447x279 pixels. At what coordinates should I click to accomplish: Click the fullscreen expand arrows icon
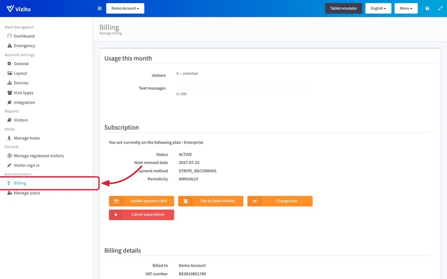point(440,8)
